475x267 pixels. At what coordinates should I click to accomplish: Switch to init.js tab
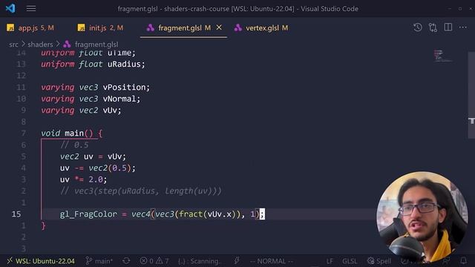tap(101, 28)
